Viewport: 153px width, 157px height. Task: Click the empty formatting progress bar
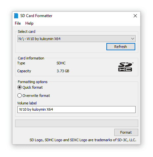(76, 123)
